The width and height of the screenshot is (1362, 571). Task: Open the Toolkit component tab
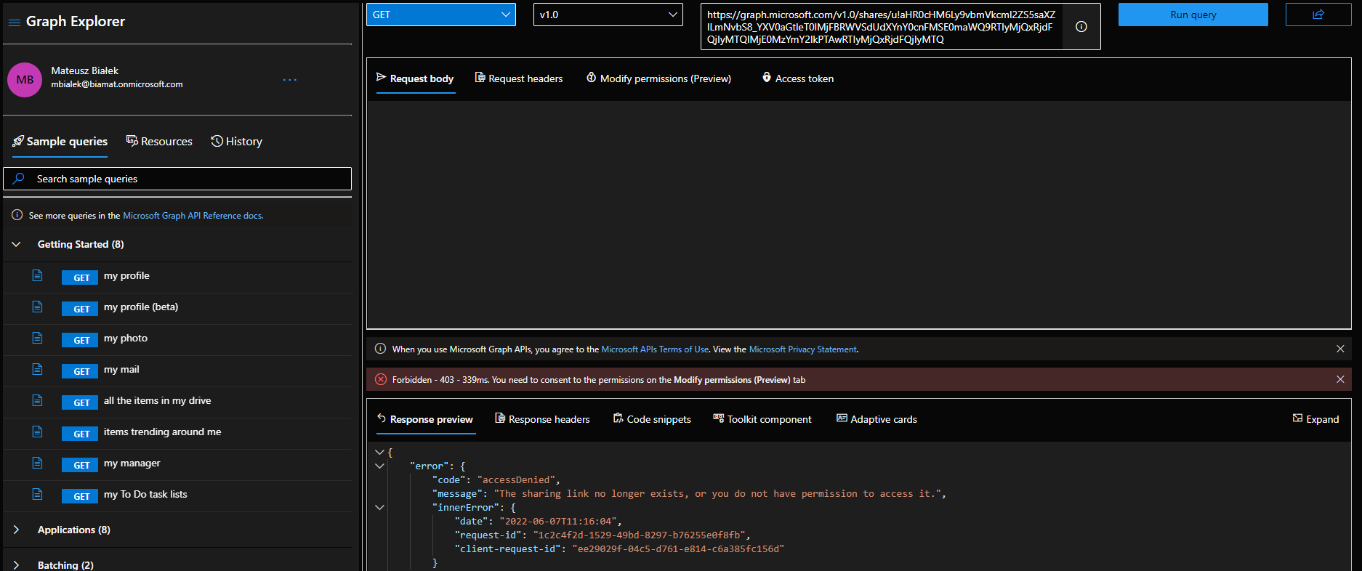(762, 419)
